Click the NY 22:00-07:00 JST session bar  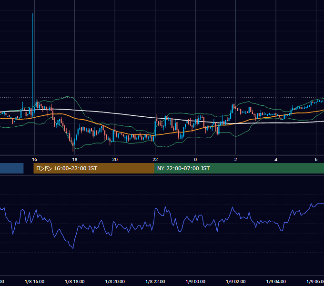click(239, 168)
